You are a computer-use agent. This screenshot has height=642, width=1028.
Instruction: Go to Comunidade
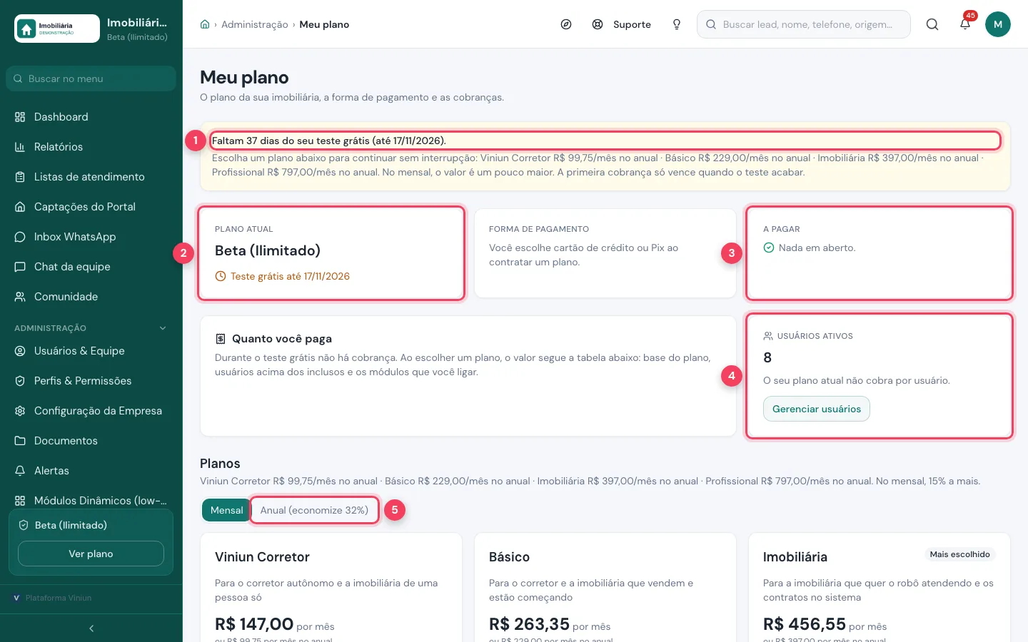(x=91, y=297)
